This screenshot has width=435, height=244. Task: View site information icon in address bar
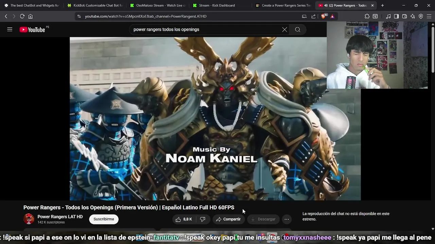(79, 16)
